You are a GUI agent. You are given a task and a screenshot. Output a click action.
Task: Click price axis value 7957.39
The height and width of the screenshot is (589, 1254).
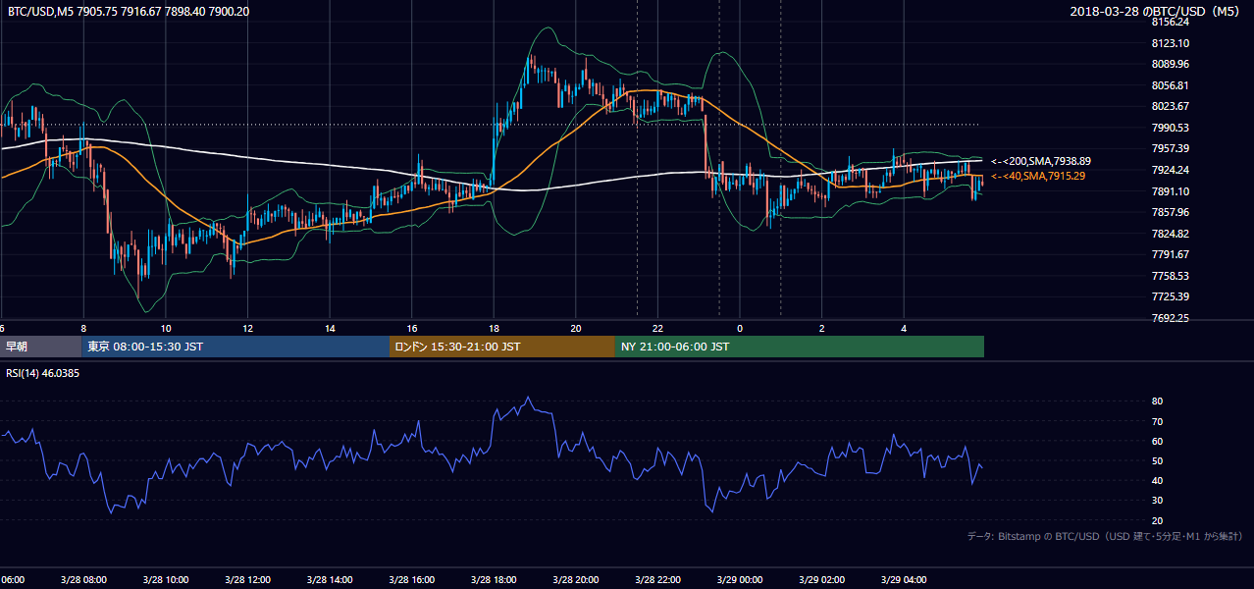coord(1171,148)
